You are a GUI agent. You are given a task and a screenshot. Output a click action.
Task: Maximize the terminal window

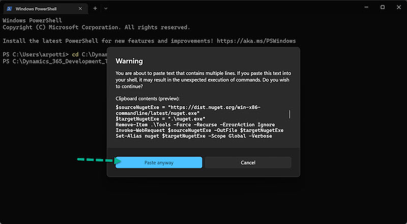(x=383, y=8)
